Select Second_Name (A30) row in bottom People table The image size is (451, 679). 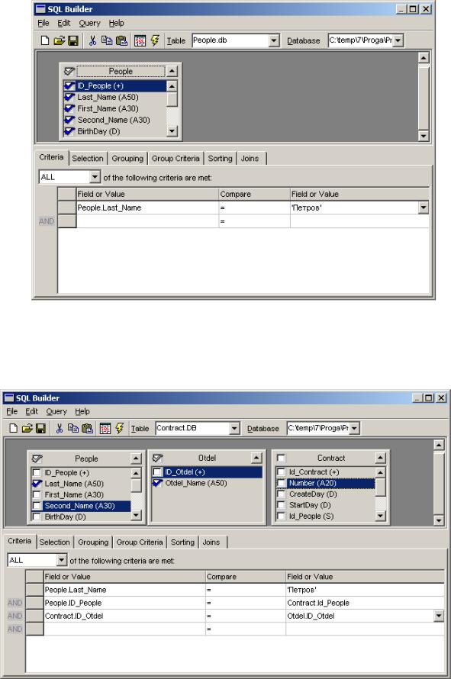coord(81,506)
